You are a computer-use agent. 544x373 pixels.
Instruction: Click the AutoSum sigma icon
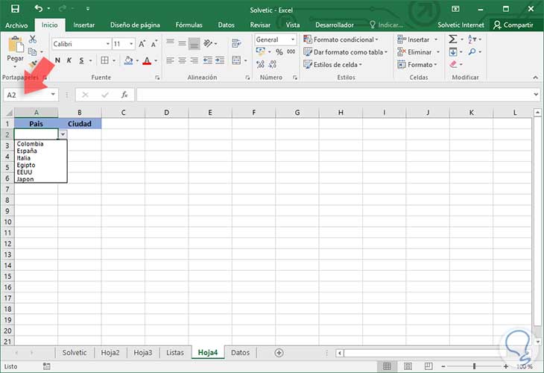[x=453, y=40]
